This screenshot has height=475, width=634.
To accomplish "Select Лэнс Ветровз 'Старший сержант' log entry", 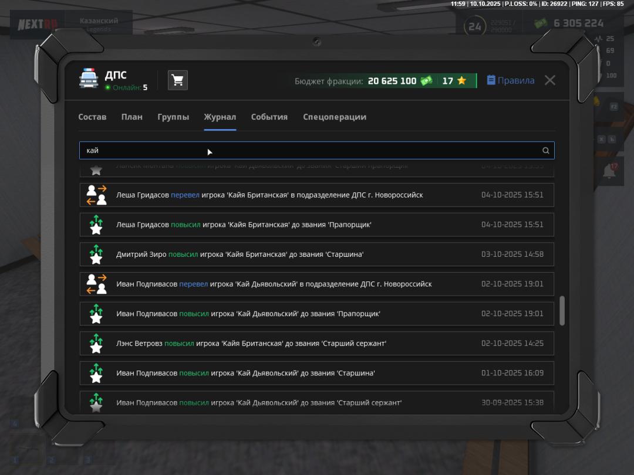I will tap(316, 344).
